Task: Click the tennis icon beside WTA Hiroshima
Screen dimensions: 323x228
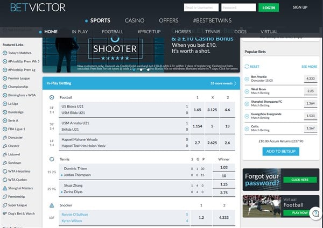Action: (x=5, y=171)
